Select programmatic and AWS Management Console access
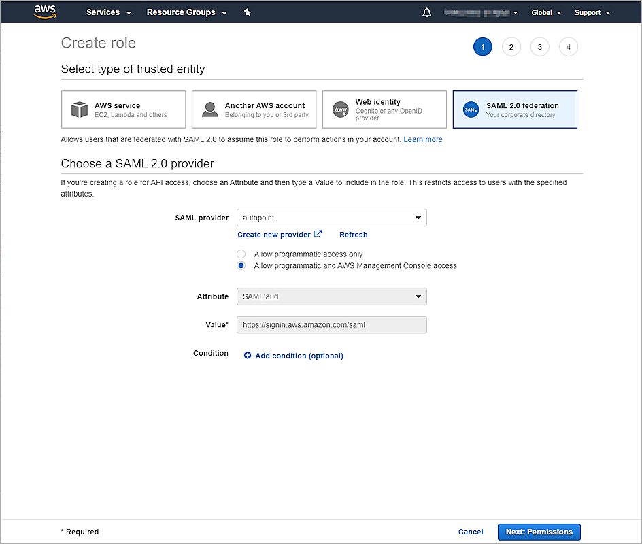642x544 pixels. (x=241, y=266)
